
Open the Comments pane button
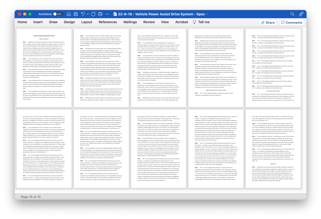291,23
